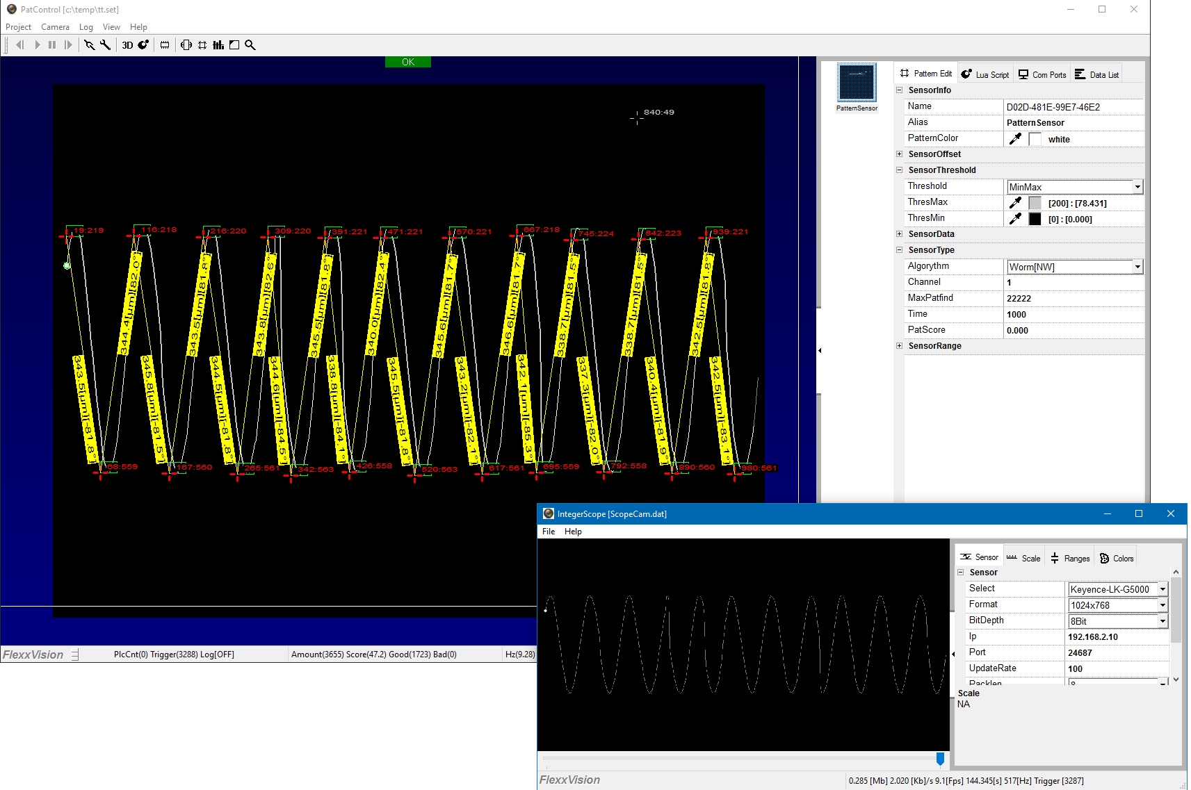Open the wrench settings tool icon
1191x790 pixels.
click(105, 45)
